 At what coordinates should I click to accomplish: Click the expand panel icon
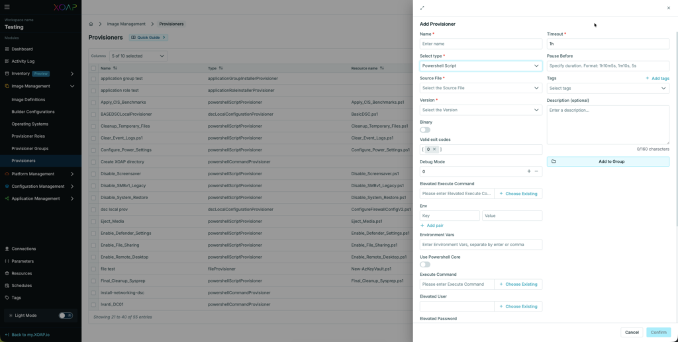(x=422, y=8)
